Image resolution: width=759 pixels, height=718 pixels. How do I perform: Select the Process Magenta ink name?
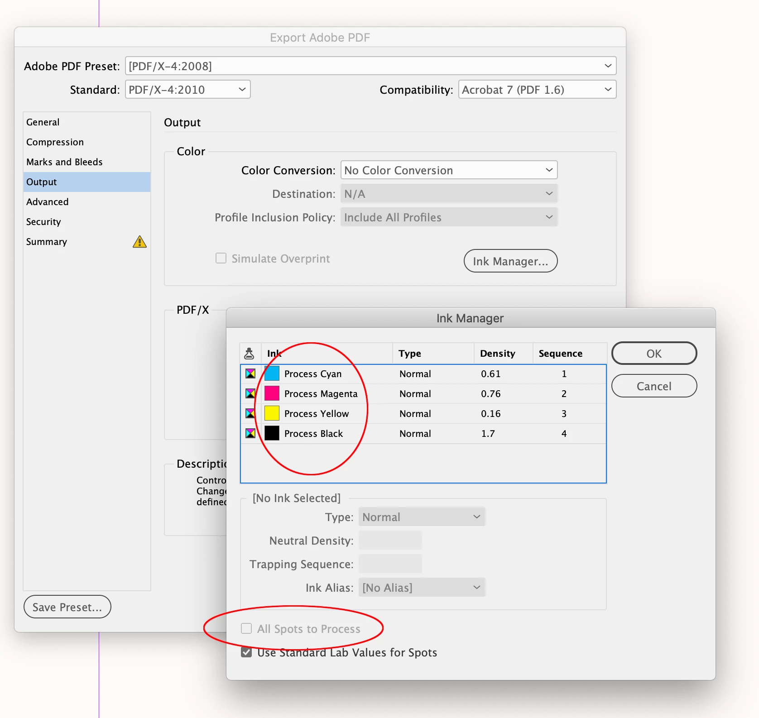321,393
